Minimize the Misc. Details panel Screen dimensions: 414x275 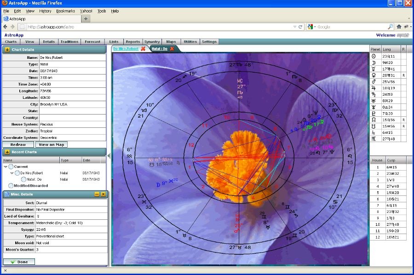coord(97,194)
